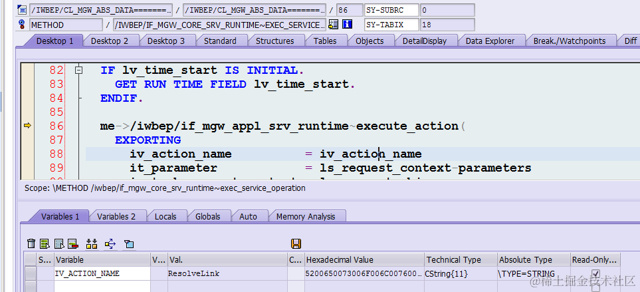Open the Diff tab
The width and height of the screenshot is (640, 292).
click(x=630, y=41)
